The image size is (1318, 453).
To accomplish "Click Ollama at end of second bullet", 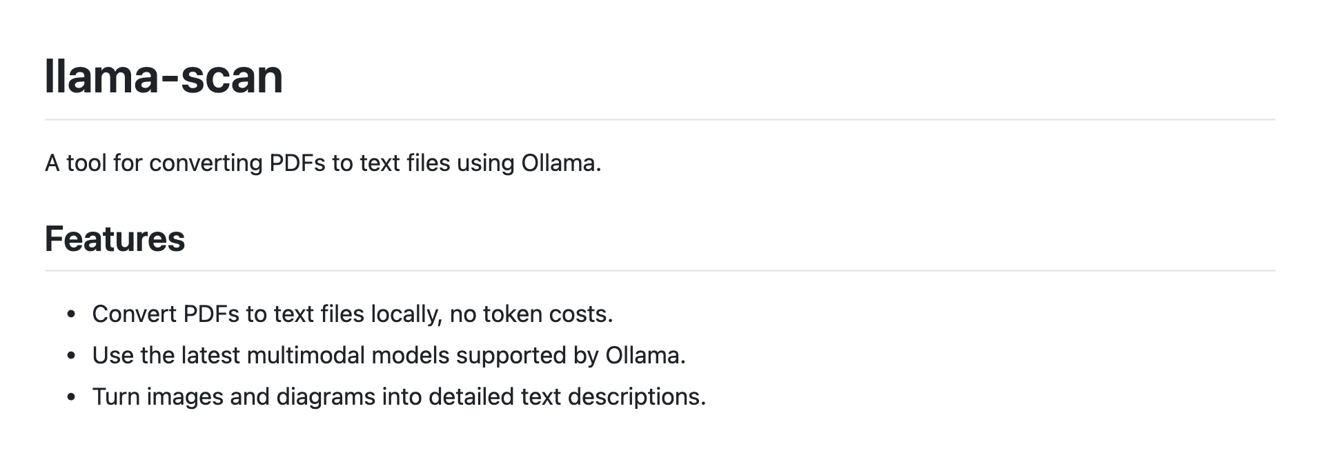I will click(643, 356).
